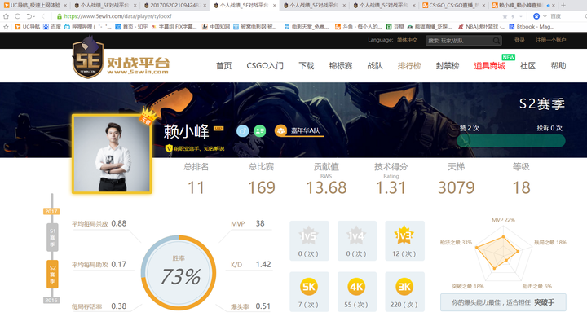Open 下载 in the site menu

point(307,66)
